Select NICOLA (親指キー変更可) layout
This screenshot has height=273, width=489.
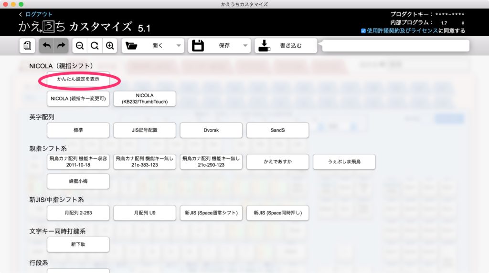[78, 99]
